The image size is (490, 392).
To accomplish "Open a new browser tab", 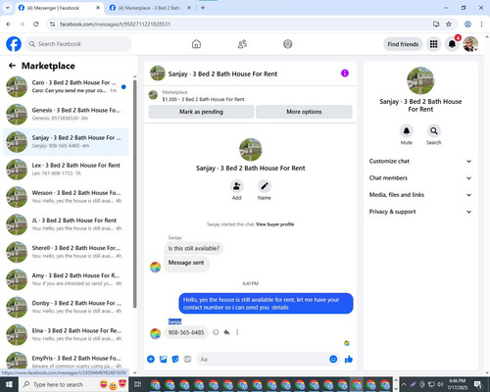I will (x=203, y=8).
